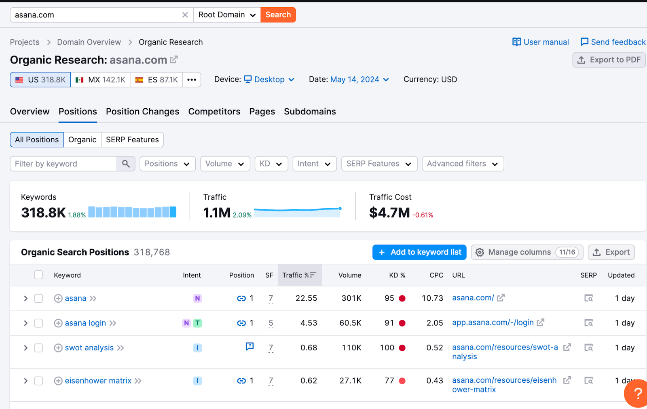Open the external link icon next to asana.com title
This screenshot has width=647, height=409.
[x=174, y=60]
